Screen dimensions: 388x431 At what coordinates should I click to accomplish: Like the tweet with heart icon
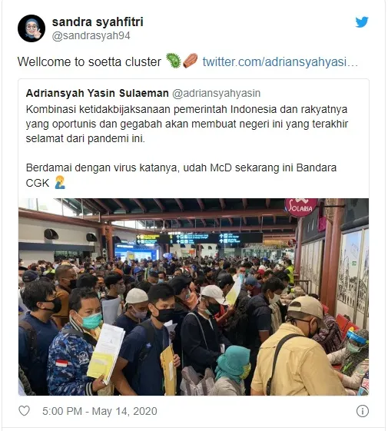24,411
